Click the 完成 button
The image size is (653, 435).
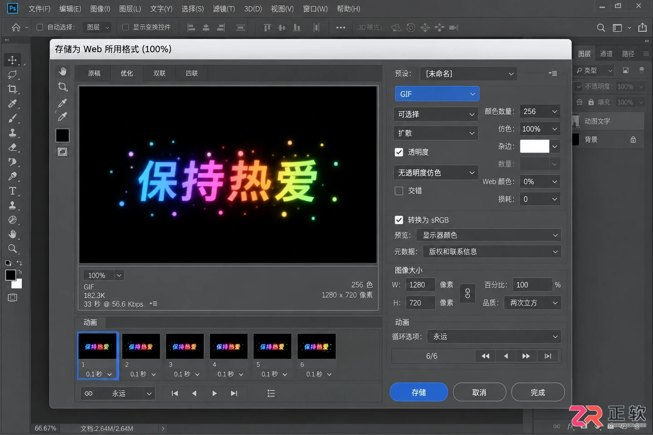click(538, 392)
